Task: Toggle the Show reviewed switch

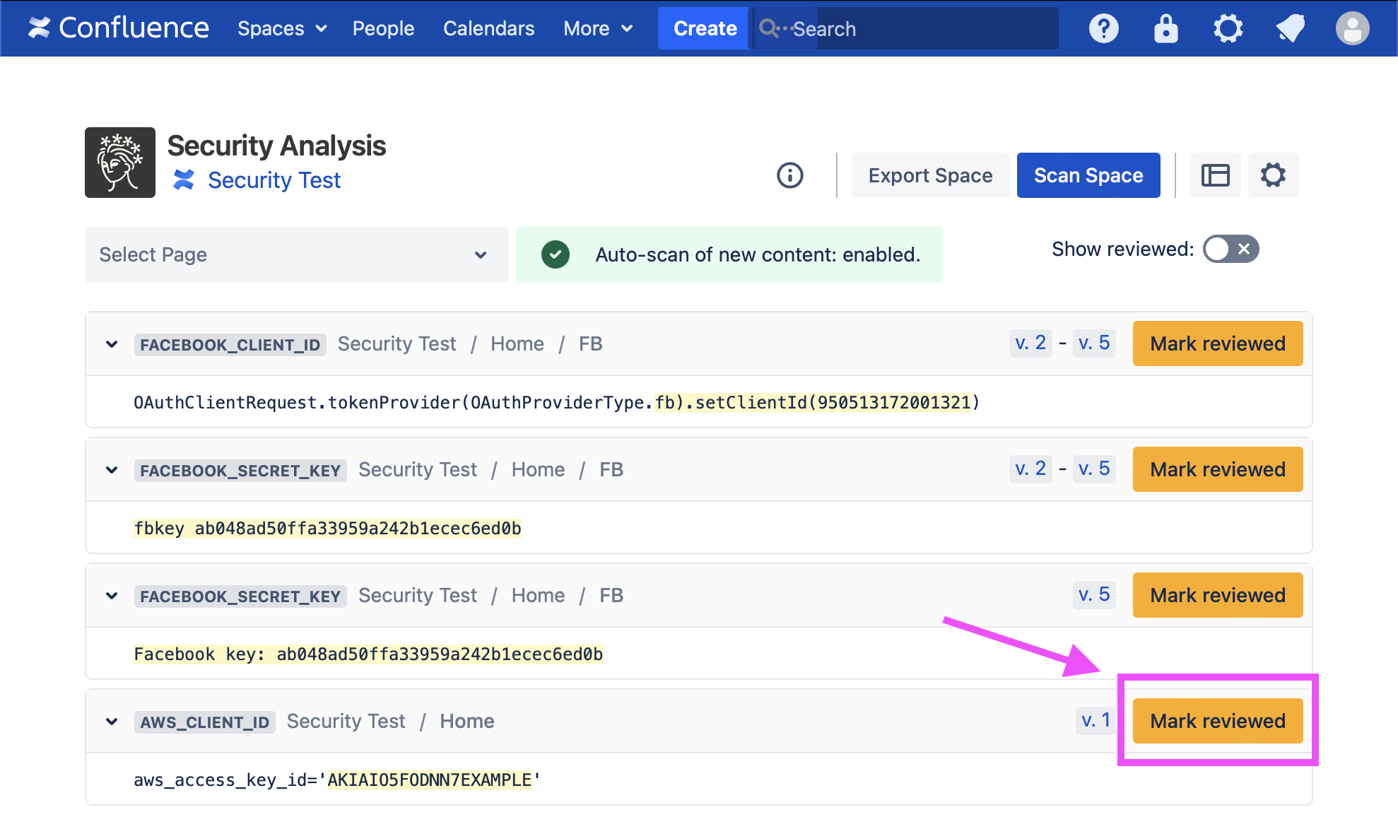Action: click(1230, 249)
